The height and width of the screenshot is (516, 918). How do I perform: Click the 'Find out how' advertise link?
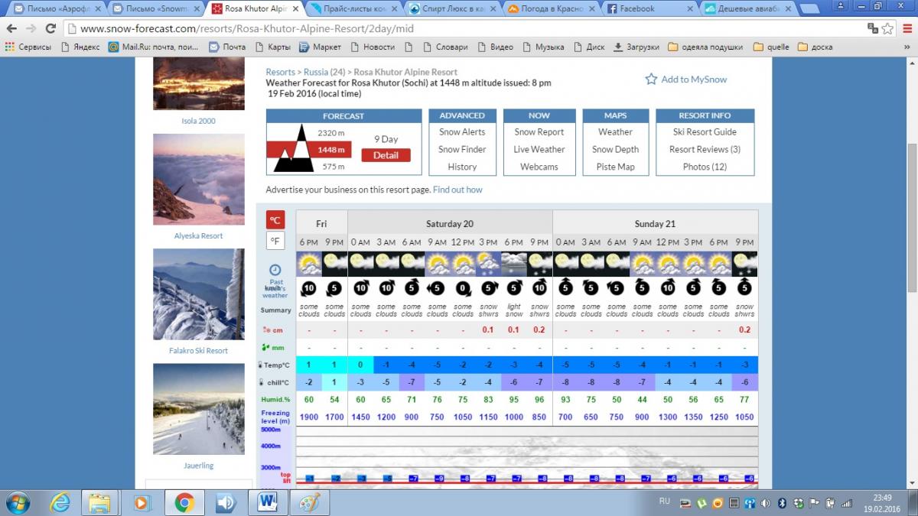(x=457, y=190)
